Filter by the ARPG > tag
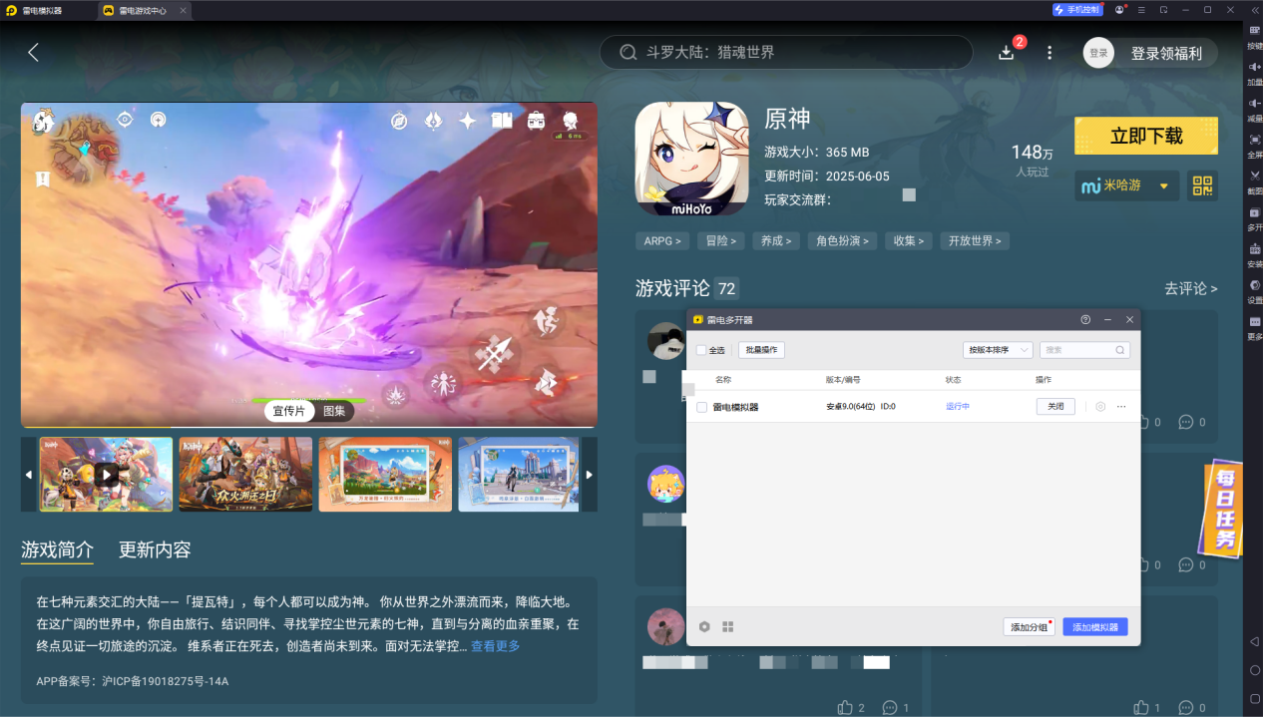The width and height of the screenshot is (1263, 717). pyautogui.click(x=663, y=240)
